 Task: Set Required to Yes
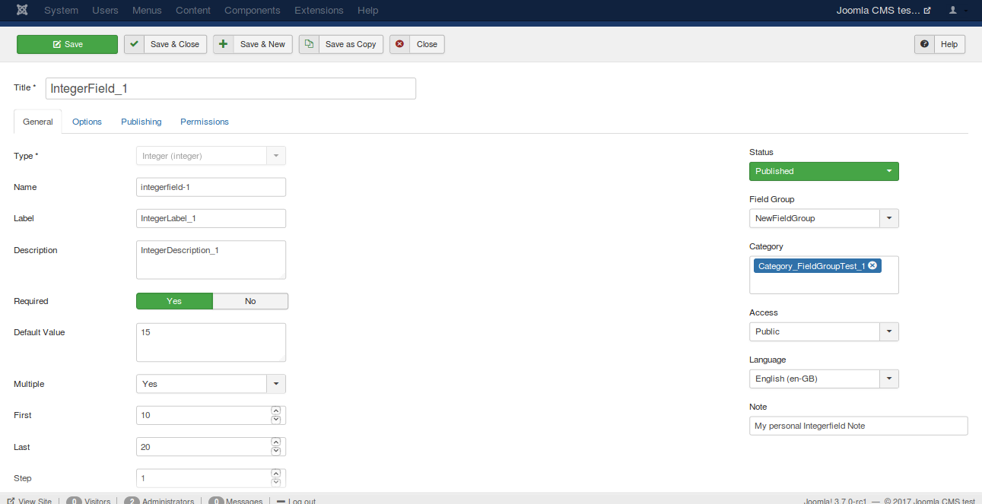point(174,301)
